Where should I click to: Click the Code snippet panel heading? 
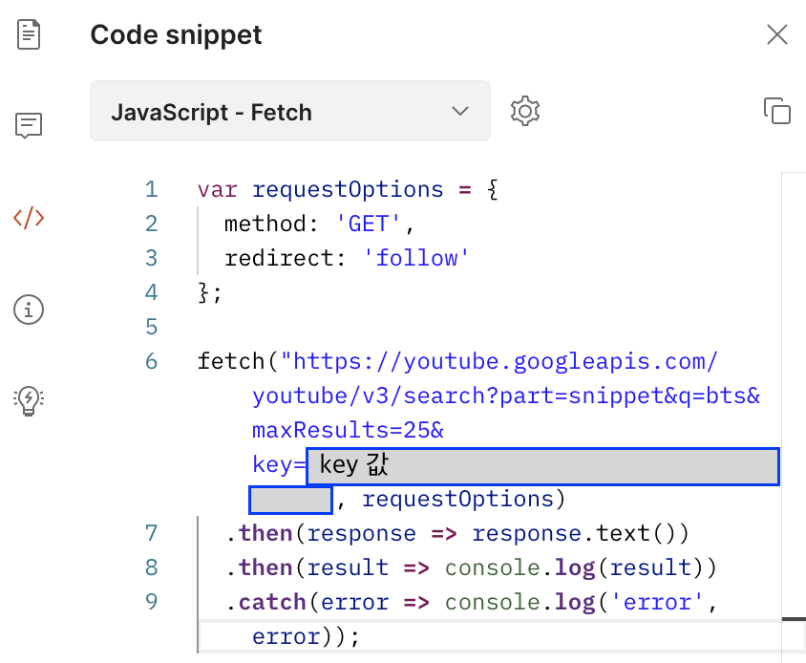coord(176,35)
